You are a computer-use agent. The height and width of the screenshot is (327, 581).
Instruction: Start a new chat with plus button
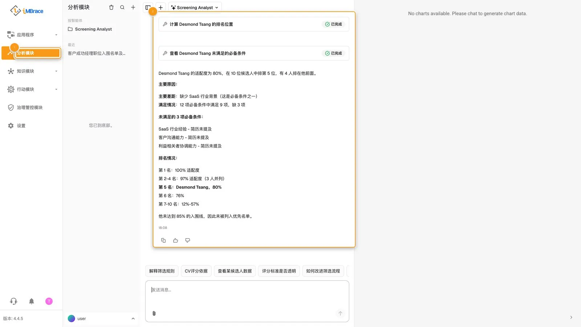(161, 7)
